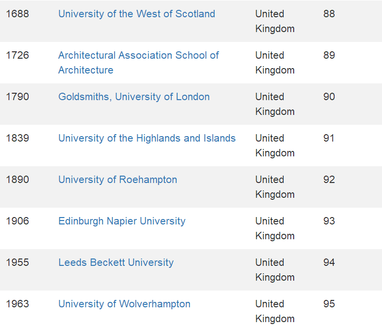Open the University of the West of Scotland link
382x330 pixels.
[x=137, y=14]
